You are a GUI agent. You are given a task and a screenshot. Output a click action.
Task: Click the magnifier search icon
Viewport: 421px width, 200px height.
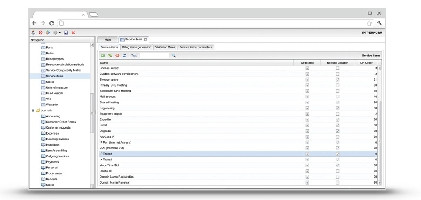click(174, 55)
